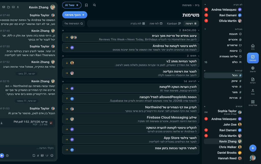The width and height of the screenshot is (261, 164).
Task: Switch to the Kanban view tab
Action: [x=174, y=24]
